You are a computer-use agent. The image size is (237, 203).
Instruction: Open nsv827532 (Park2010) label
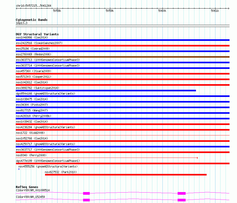pos(61,172)
